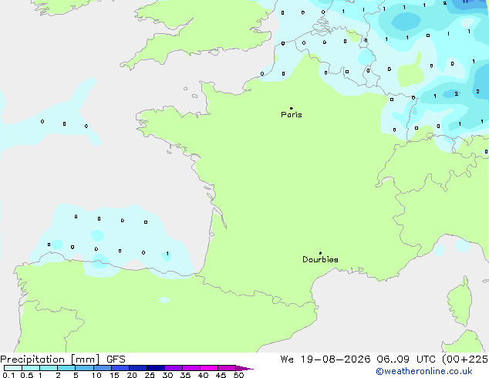The width and height of the screenshot is (489, 378).
Task: Click the '25' legend scale value
Action: click(x=150, y=375)
